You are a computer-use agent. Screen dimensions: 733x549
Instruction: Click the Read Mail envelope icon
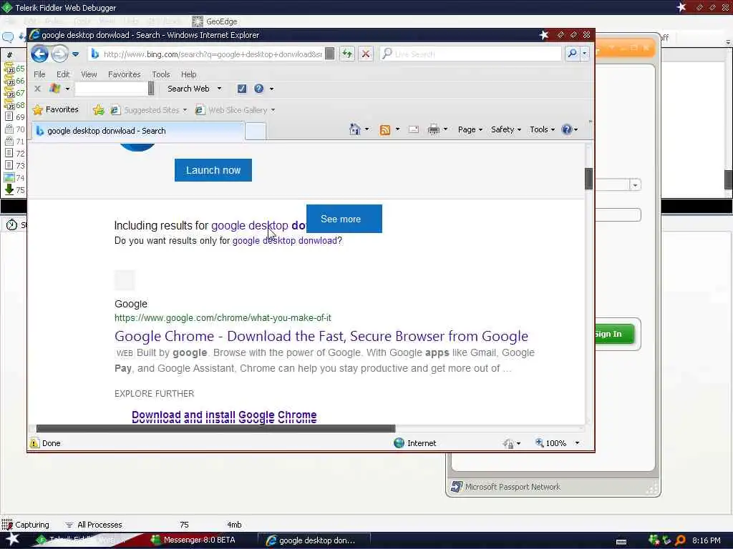tap(414, 129)
